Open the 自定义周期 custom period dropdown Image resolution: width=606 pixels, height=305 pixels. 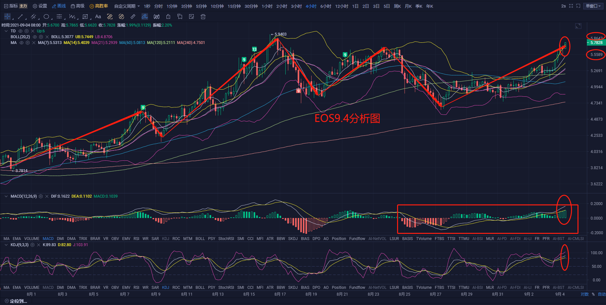pyautogui.click(x=127, y=6)
